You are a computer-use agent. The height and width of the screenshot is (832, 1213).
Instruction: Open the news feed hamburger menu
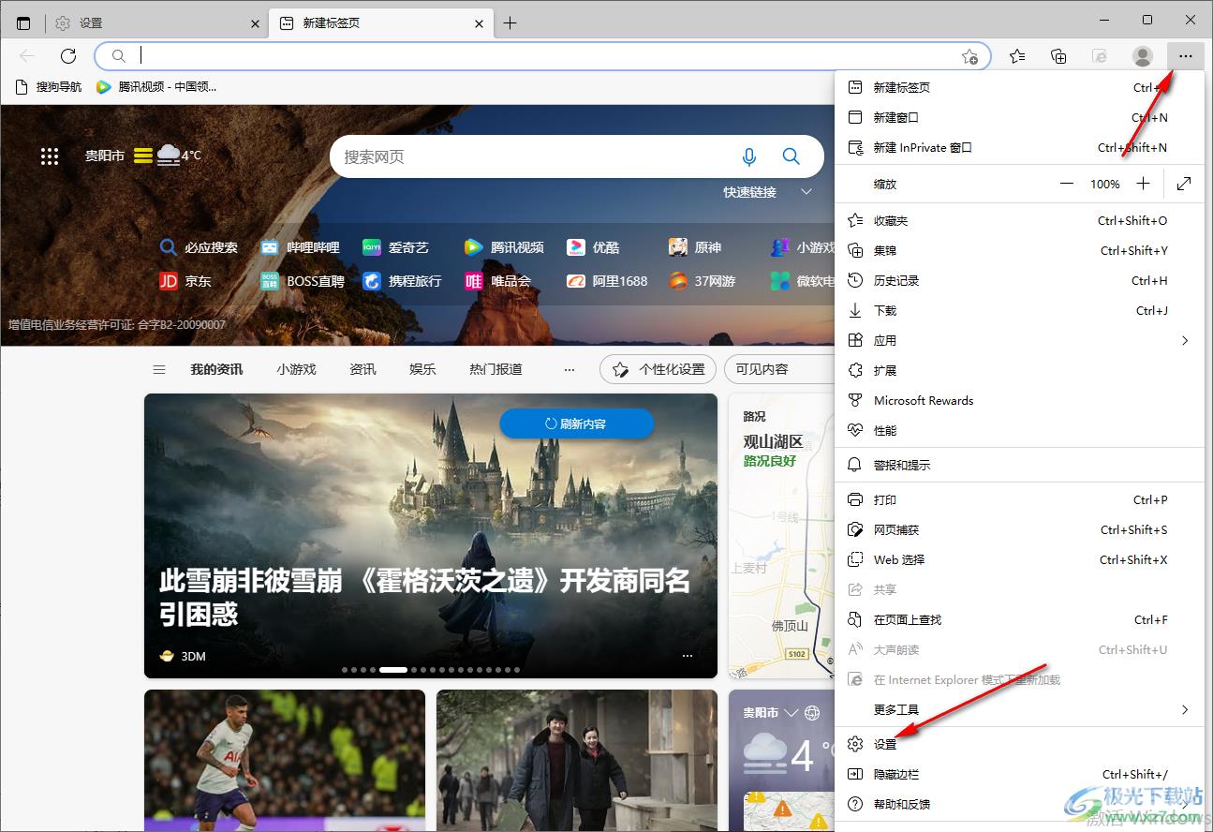159,369
